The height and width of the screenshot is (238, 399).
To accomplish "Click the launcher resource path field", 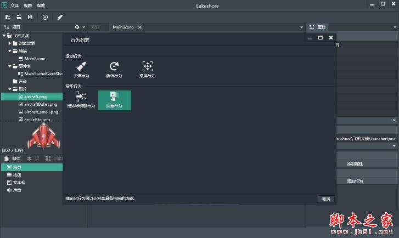I will (x=368, y=139).
